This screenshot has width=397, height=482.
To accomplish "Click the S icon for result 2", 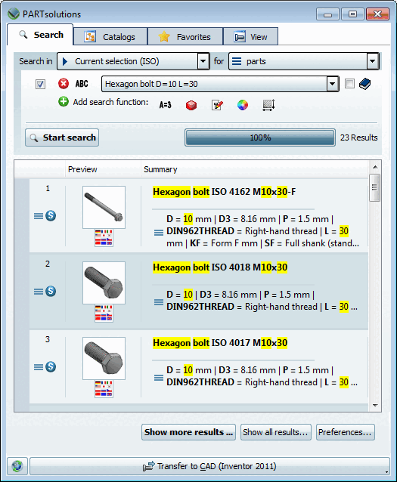I will tap(51, 291).
